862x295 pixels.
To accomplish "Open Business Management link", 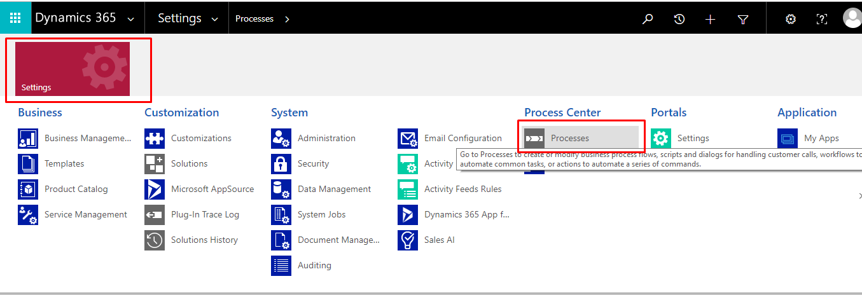I will pos(88,138).
